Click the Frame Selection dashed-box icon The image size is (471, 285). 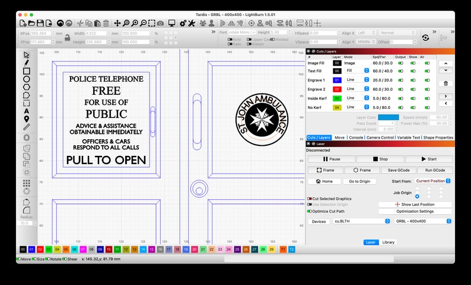point(152,23)
